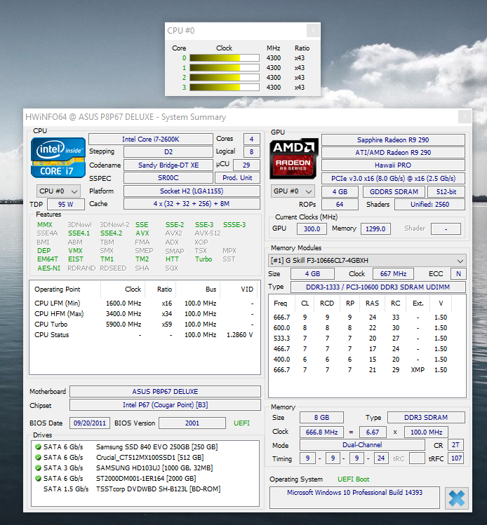Click core 1 clock bar
This screenshot has width=487, height=525.
pyautogui.click(x=225, y=67)
